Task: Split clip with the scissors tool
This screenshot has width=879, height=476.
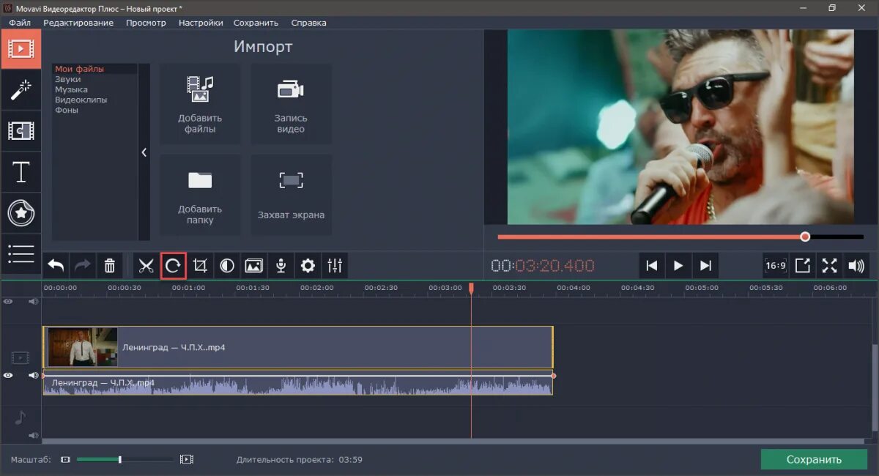Action: point(146,265)
